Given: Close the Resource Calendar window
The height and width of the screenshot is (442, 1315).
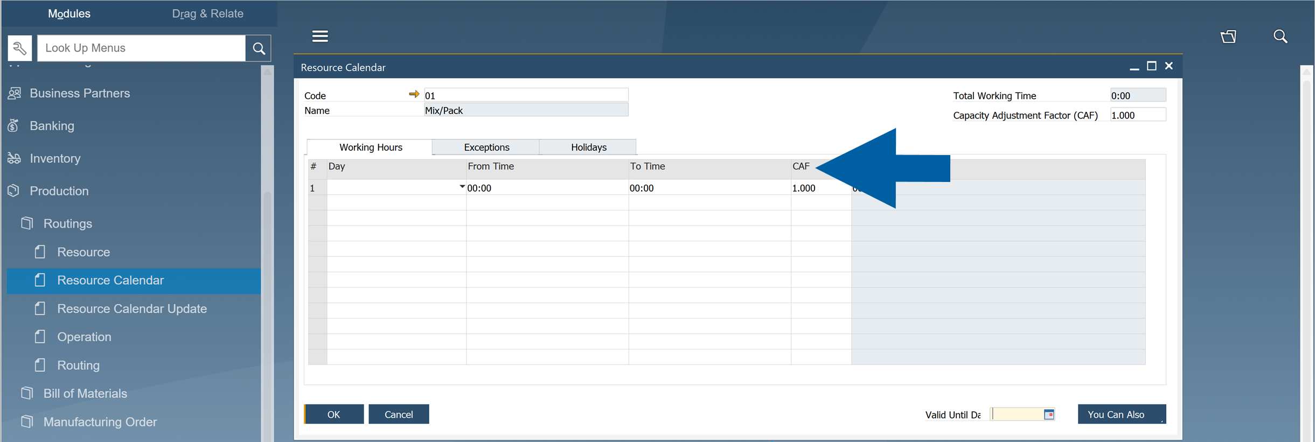Looking at the screenshot, I should [x=1169, y=66].
